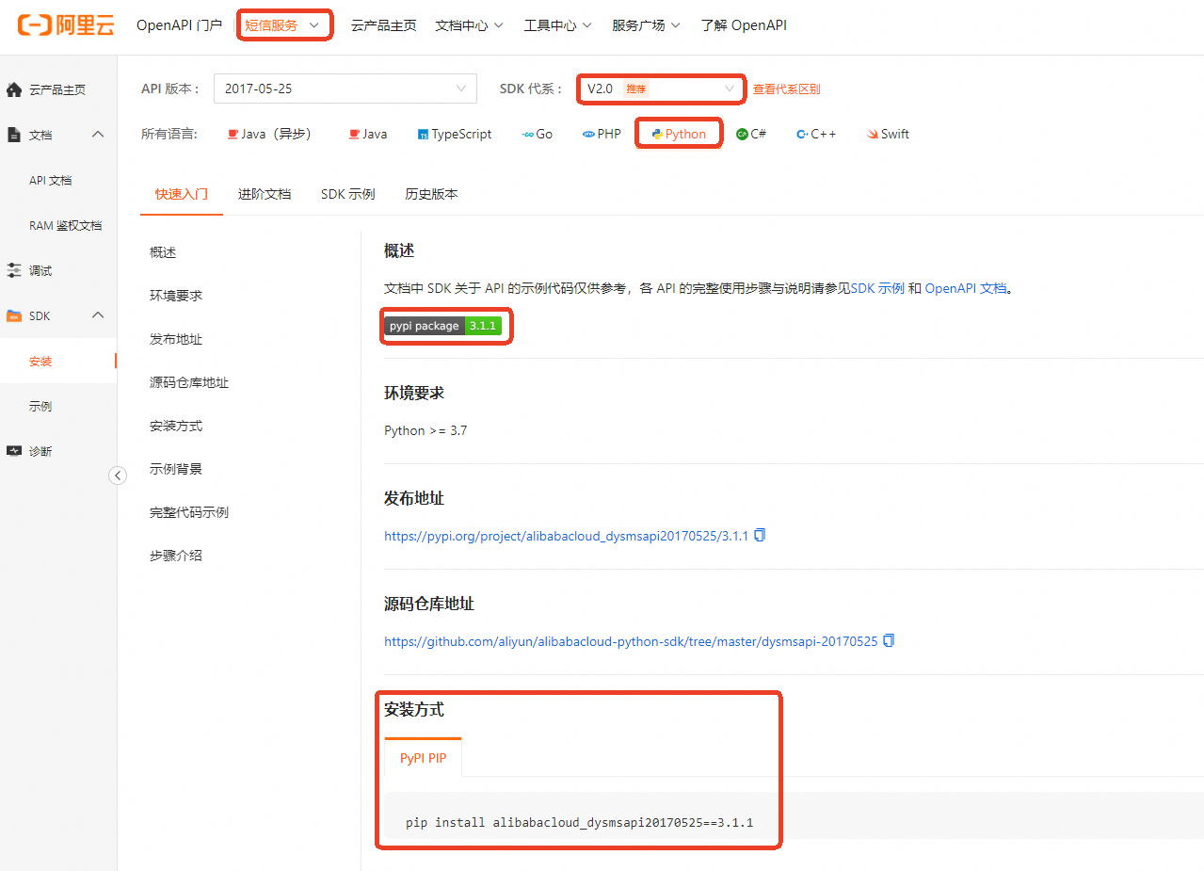The width and height of the screenshot is (1204, 871).
Task: Open the API 版本 dropdown
Action: coord(345,88)
